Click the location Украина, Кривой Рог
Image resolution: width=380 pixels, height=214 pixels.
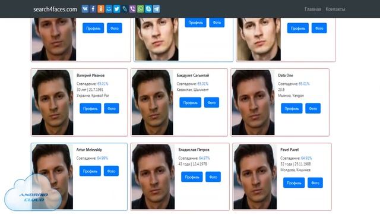pyautogui.click(x=93, y=96)
